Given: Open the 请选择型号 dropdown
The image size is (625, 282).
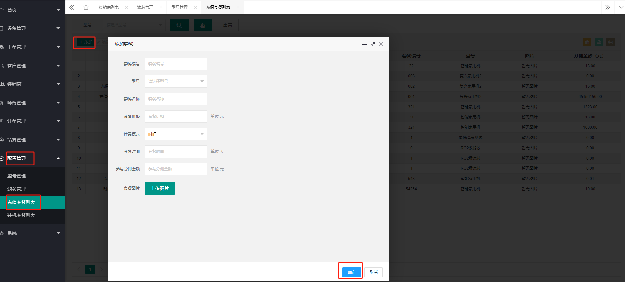Looking at the screenshot, I should pos(176,81).
